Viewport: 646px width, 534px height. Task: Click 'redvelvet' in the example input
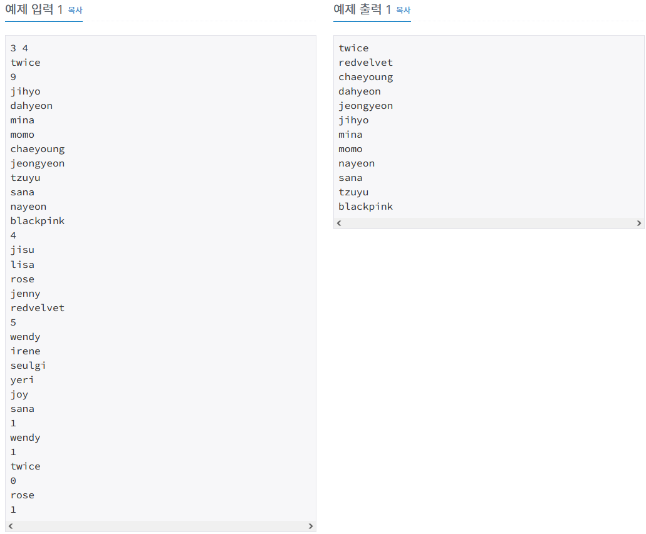(x=38, y=308)
